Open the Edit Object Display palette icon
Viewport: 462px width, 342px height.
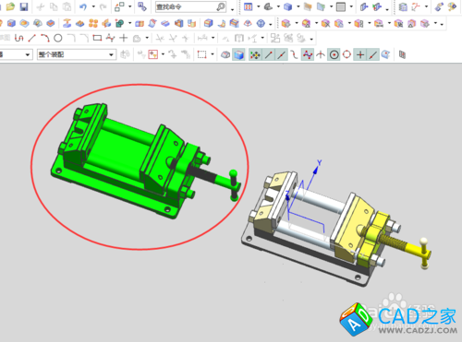(452, 6)
